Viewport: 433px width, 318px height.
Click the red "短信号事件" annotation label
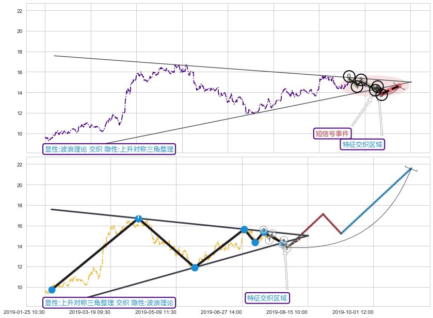332,133
